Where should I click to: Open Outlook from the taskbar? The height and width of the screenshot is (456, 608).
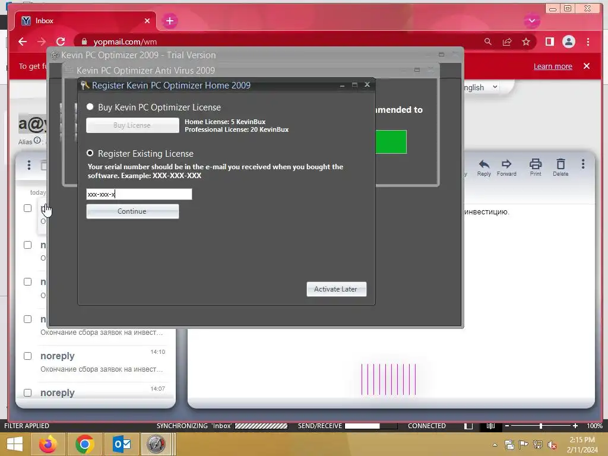point(122,444)
